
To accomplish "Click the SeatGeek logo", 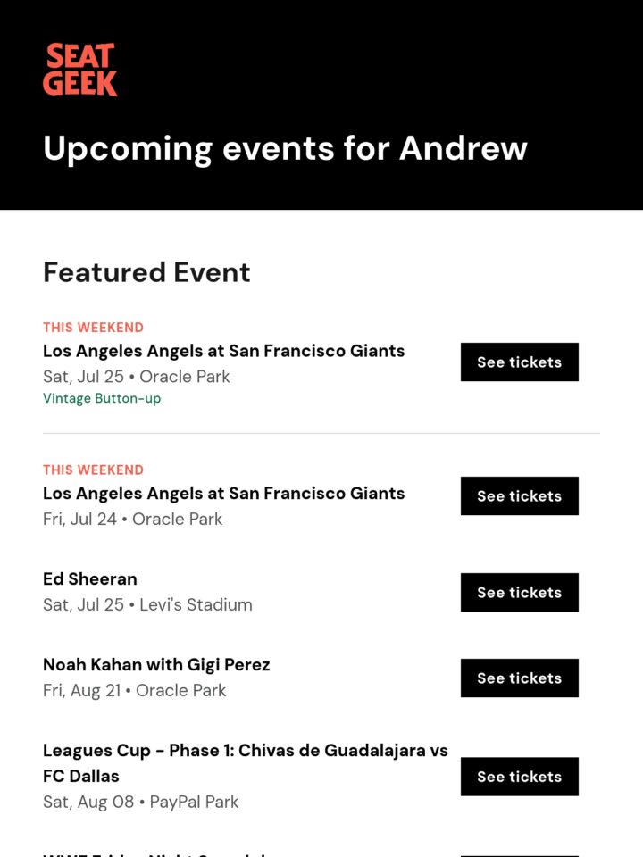I will (79, 70).
